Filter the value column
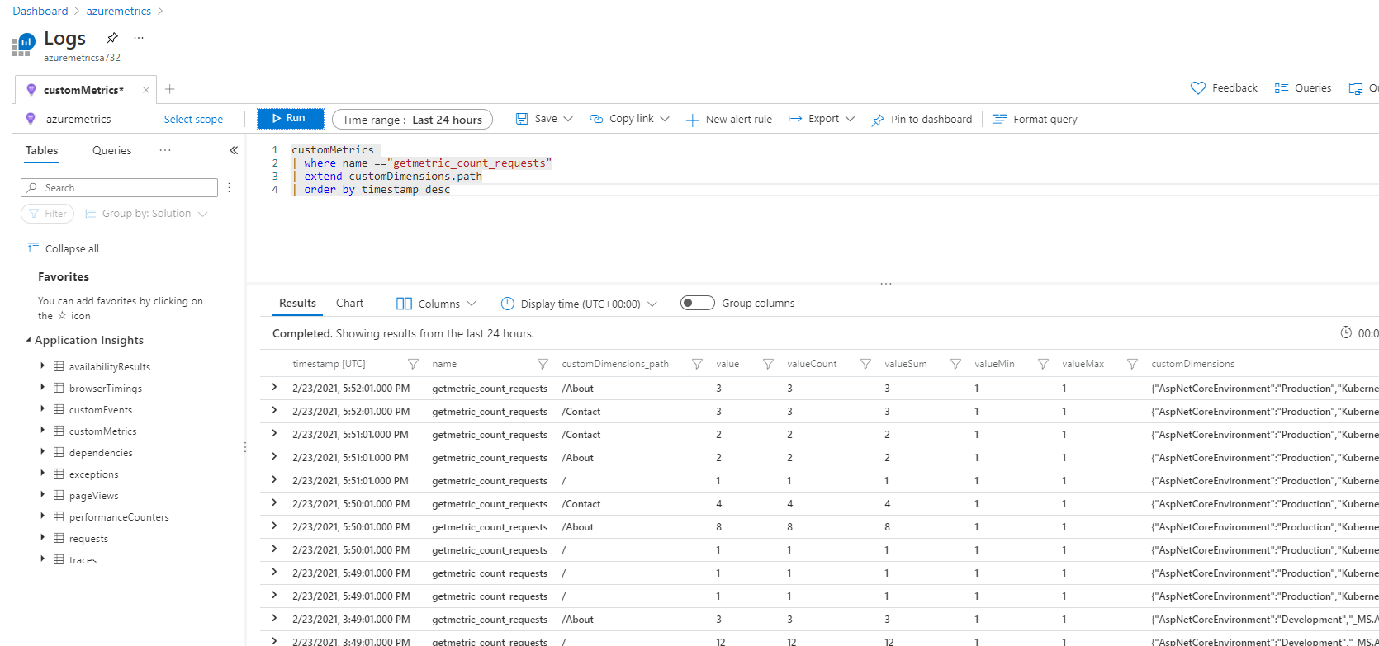This screenshot has height=646, width=1379. pos(768,364)
